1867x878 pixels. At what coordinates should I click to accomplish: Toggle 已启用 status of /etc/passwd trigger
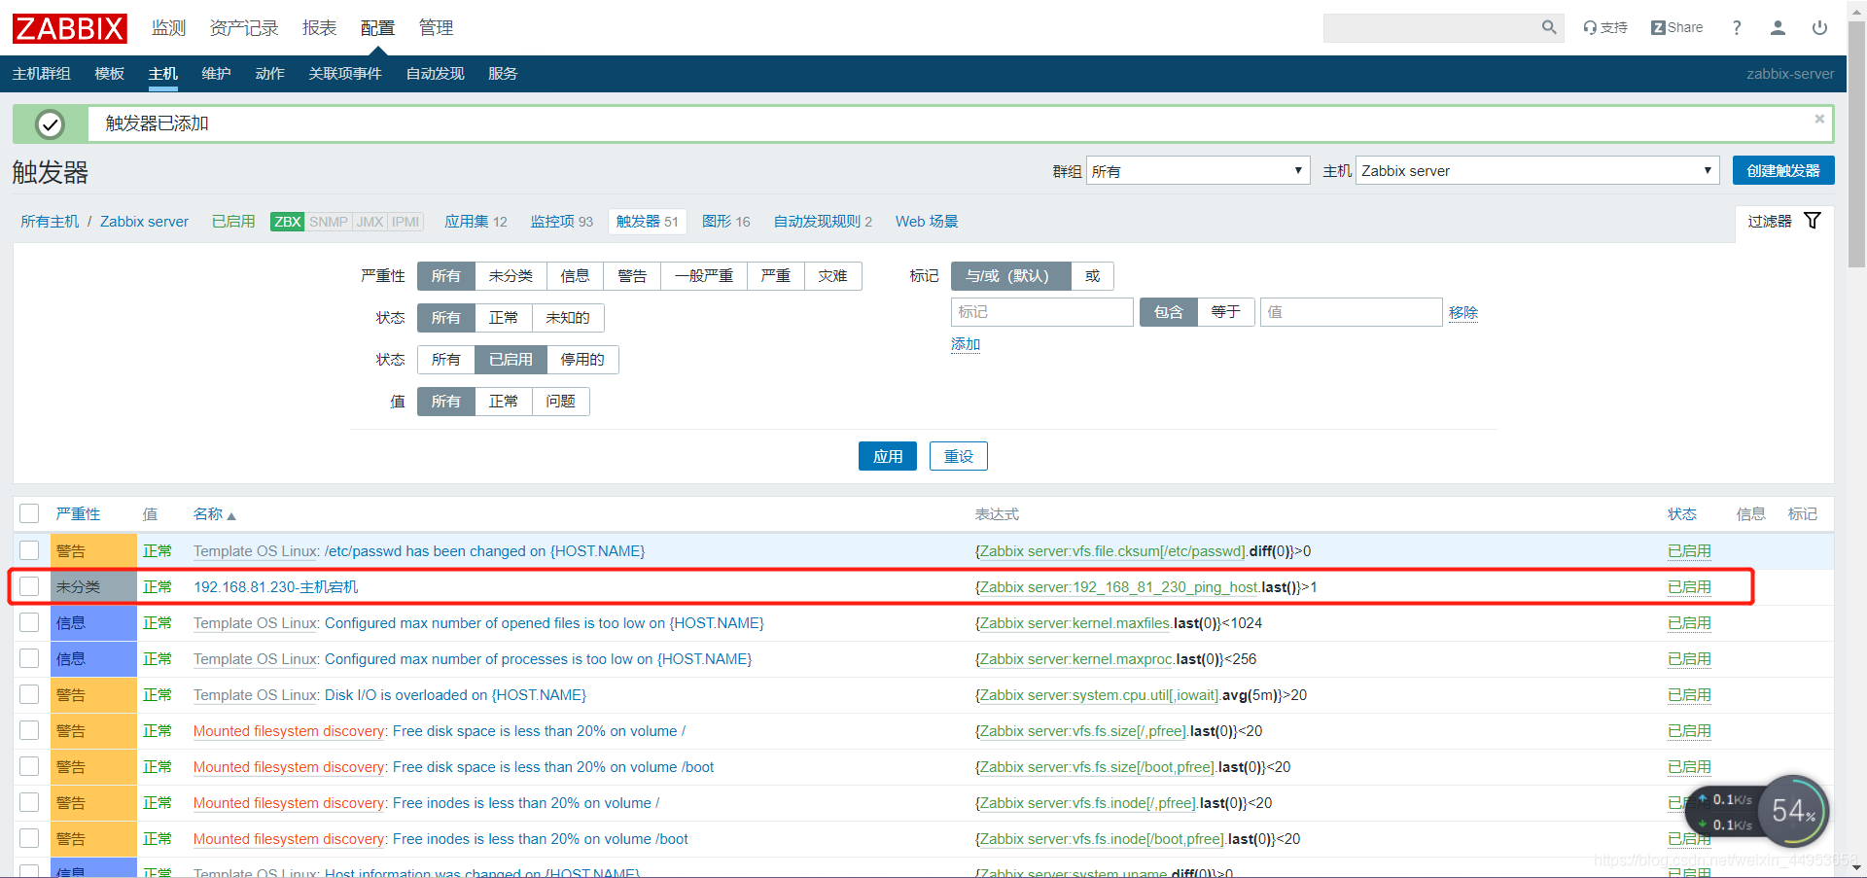click(1689, 550)
